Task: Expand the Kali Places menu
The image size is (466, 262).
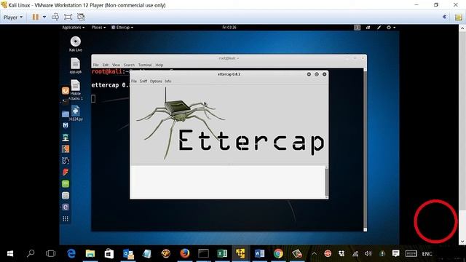Action: coord(99,28)
